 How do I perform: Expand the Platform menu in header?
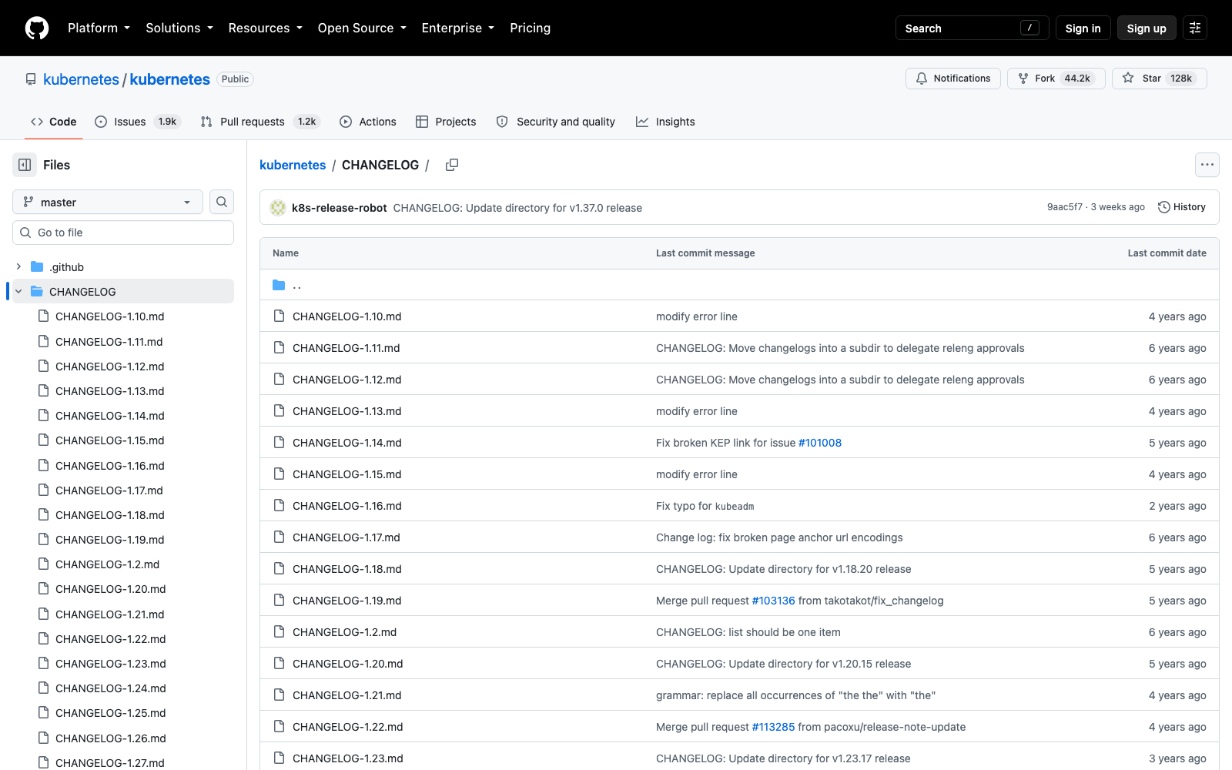click(x=99, y=28)
